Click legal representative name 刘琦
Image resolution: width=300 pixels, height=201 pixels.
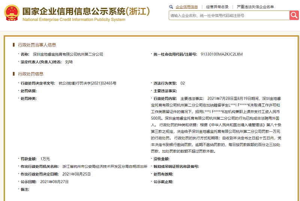tap(69, 62)
